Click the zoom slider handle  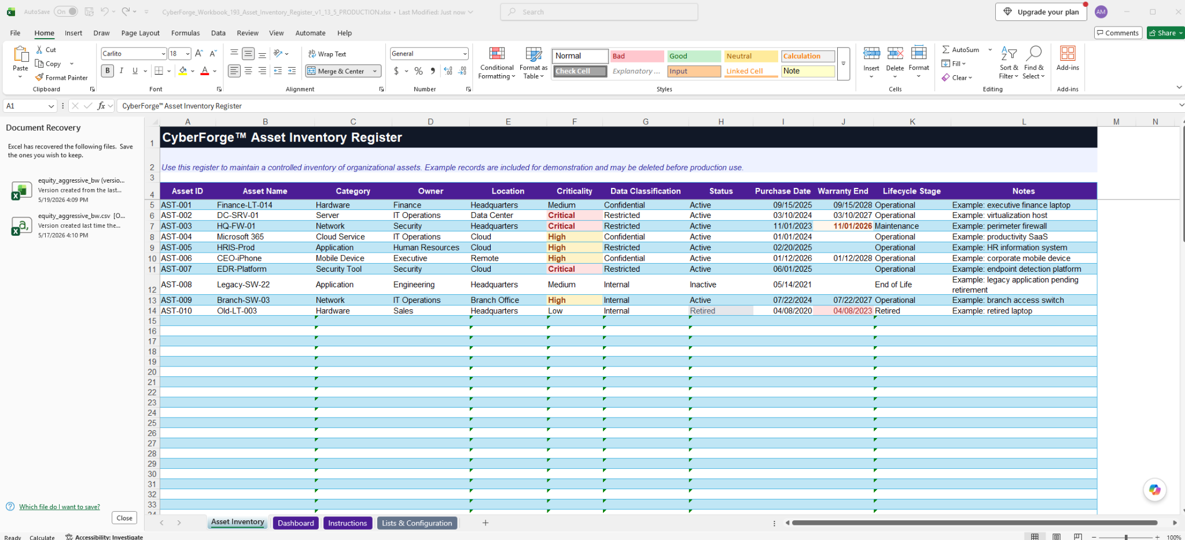pos(1126,537)
